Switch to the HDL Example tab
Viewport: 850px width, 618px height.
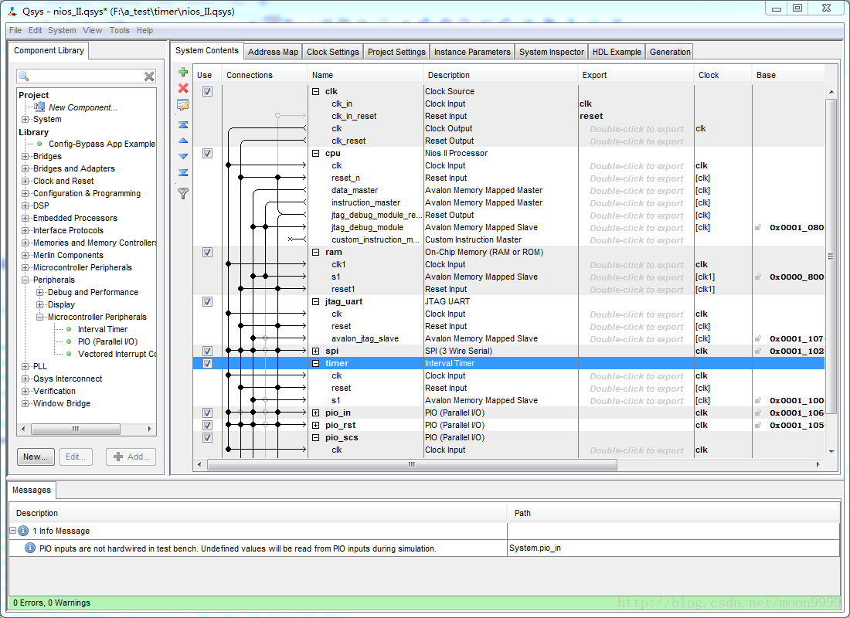[617, 52]
